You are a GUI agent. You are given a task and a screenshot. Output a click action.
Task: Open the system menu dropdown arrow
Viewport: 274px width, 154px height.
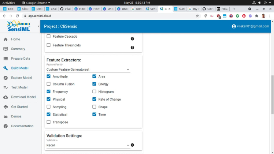[270, 3]
